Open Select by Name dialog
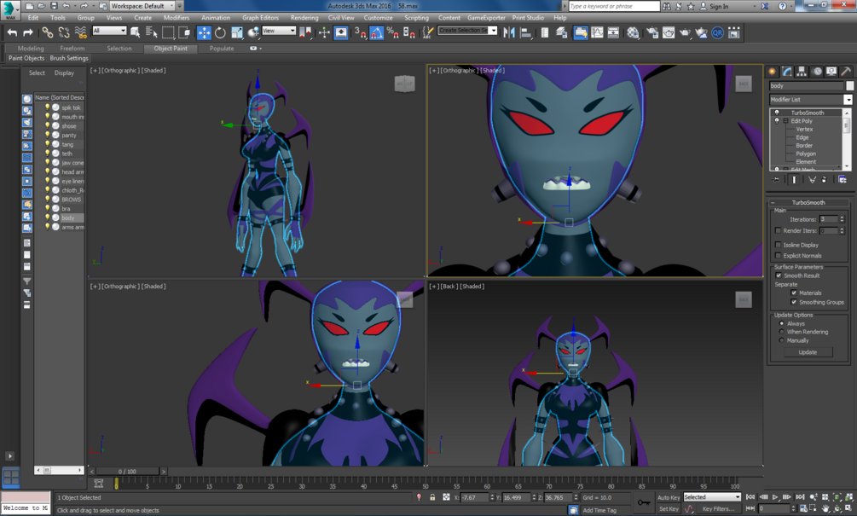The image size is (857, 516). coord(152,32)
